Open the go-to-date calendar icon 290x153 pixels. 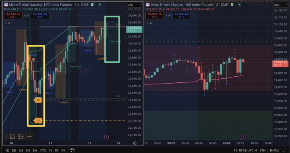click(x=72, y=150)
